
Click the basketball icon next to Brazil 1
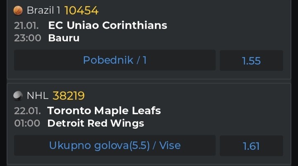[x=18, y=10]
